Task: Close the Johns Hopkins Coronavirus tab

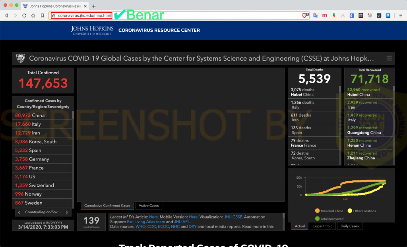Action: point(85,6)
